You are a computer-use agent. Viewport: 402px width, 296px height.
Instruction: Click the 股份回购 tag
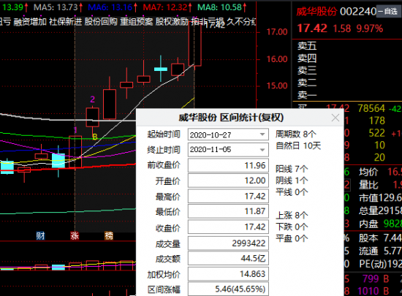(x=101, y=22)
